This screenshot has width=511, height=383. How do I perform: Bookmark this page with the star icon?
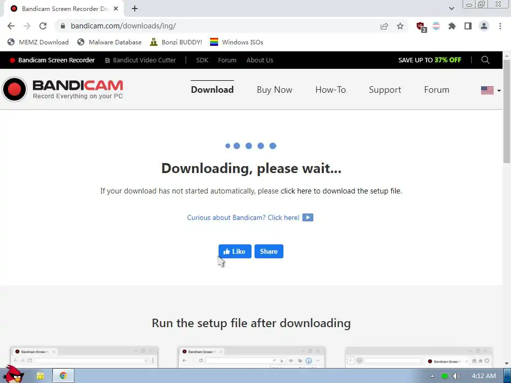click(400, 26)
